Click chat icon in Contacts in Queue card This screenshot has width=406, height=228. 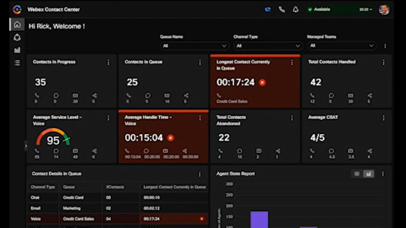pyautogui.click(x=147, y=96)
